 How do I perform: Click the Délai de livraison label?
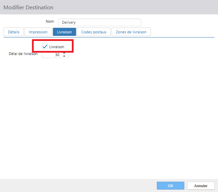[23, 54]
